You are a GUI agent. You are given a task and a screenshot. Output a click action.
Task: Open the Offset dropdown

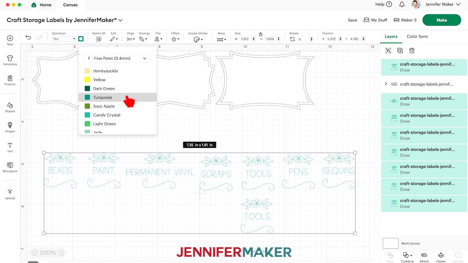(x=175, y=39)
